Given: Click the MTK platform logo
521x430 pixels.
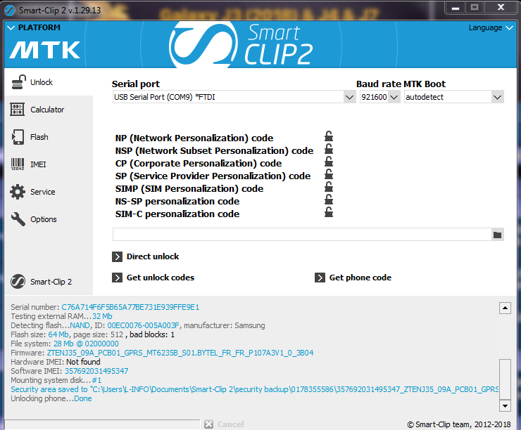Looking at the screenshot, I should click(45, 50).
